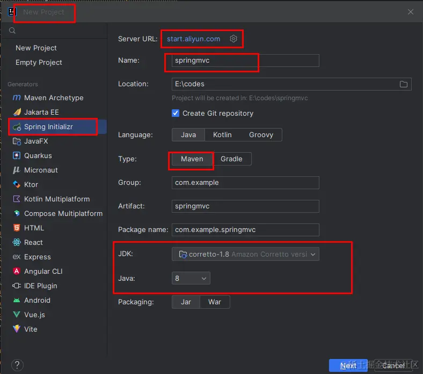
Task: Select Angular CLI generator
Action: (43, 271)
